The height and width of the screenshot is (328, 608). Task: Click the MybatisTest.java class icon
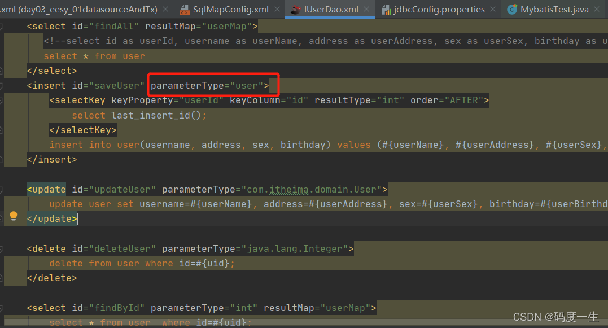pyautogui.click(x=512, y=9)
